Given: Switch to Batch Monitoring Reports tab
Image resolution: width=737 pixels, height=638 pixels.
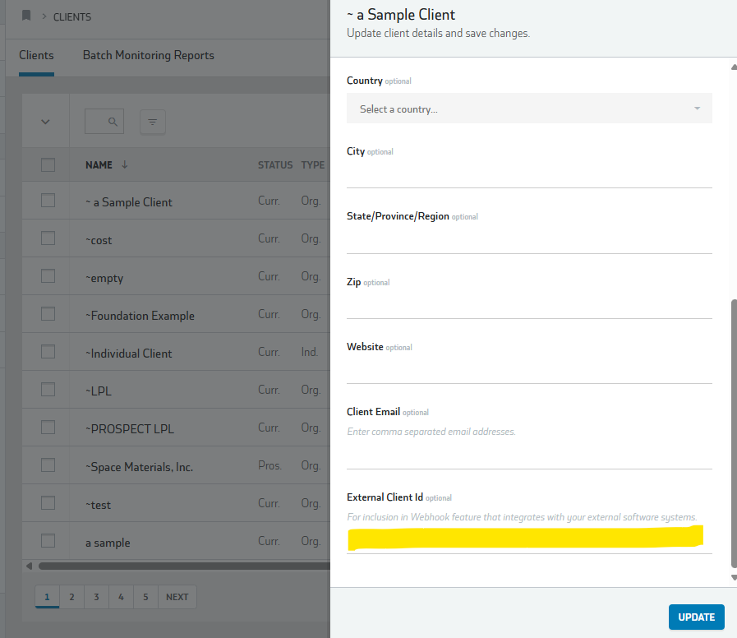Looking at the screenshot, I should (148, 55).
